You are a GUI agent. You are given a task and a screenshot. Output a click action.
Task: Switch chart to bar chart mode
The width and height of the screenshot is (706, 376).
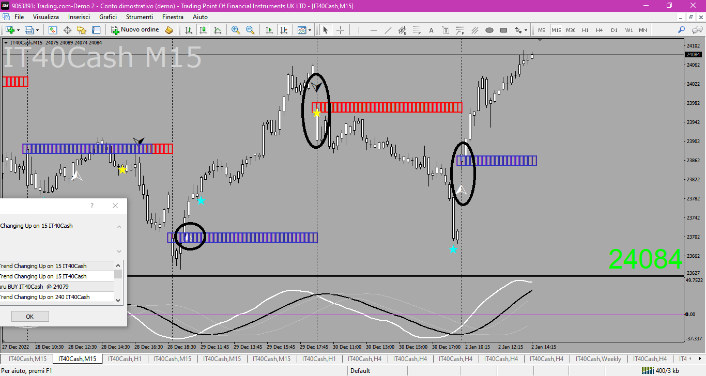tap(189, 30)
